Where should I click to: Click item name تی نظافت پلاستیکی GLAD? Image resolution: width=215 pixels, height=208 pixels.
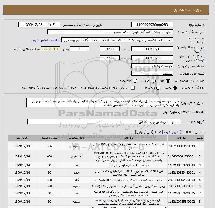click(x=129, y=173)
